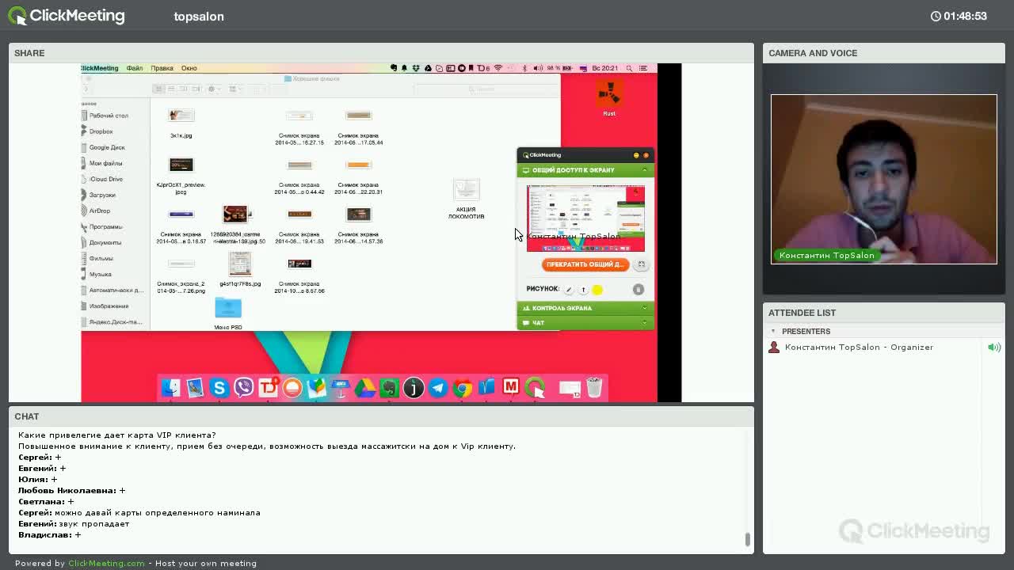Expand the Контроль экрана section
The height and width of the screenshot is (570, 1014).
tap(585, 308)
